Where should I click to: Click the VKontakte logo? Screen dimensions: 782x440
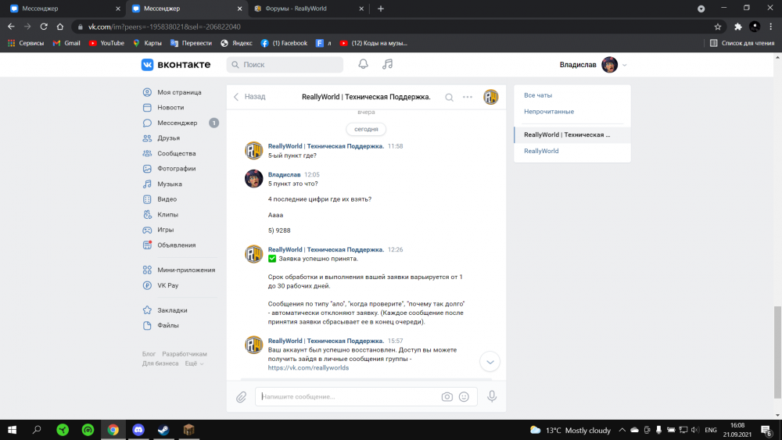(175, 64)
